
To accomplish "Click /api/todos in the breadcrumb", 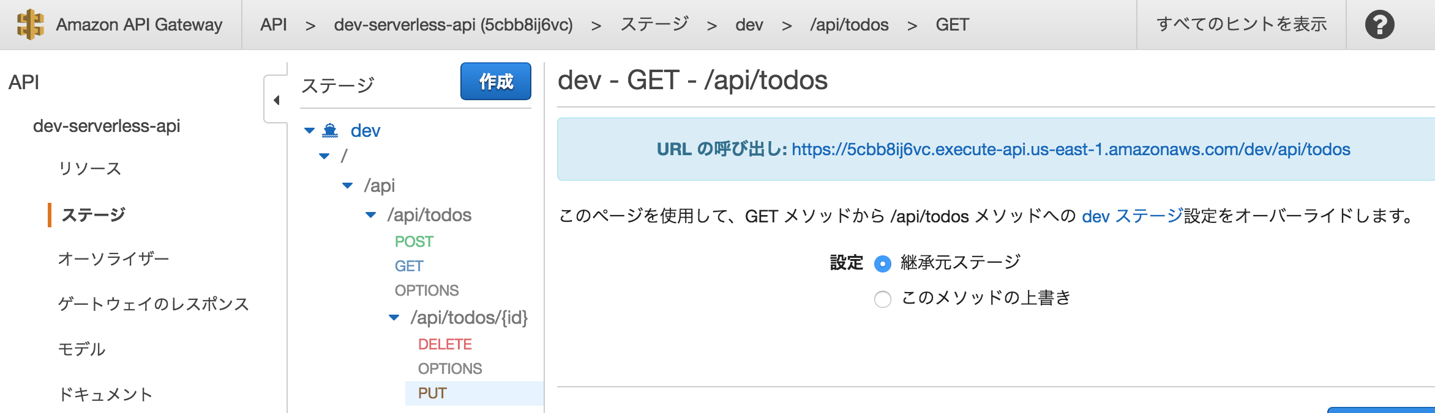I will tap(849, 24).
